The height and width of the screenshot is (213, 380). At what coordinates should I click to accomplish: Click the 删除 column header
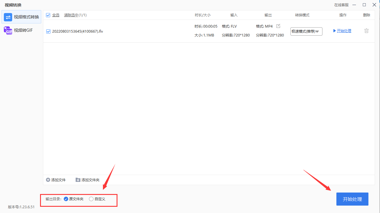[x=367, y=15]
